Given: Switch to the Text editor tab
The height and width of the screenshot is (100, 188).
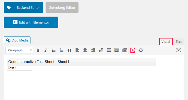Looking at the screenshot, I should coord(179,42).
